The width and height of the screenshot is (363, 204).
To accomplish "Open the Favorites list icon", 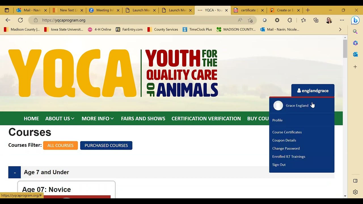I will point(303,20).
